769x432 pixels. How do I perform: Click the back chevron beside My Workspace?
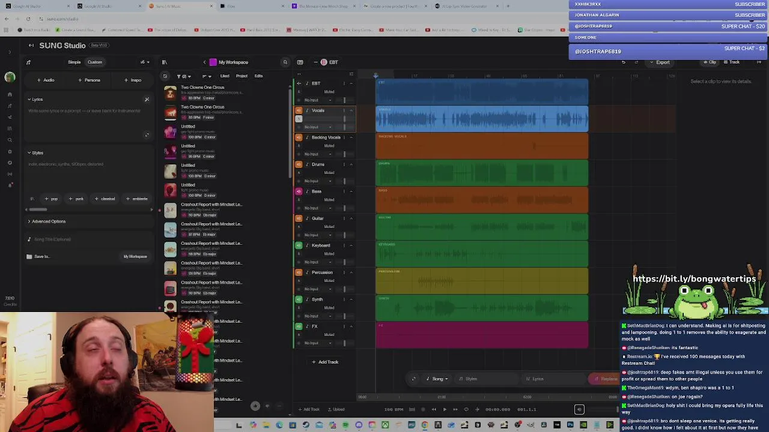point(204,62)
